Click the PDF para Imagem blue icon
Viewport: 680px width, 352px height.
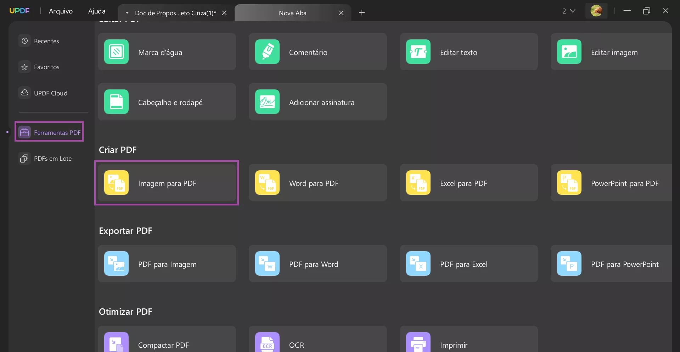pos(116,264)
